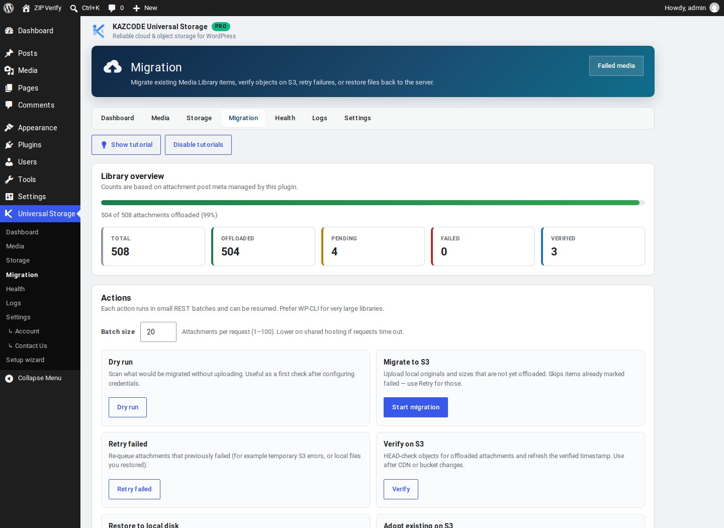Viewport: 724px width, 528px height.
Task: Click the Total 508 stat card
Action: [153, 246]
